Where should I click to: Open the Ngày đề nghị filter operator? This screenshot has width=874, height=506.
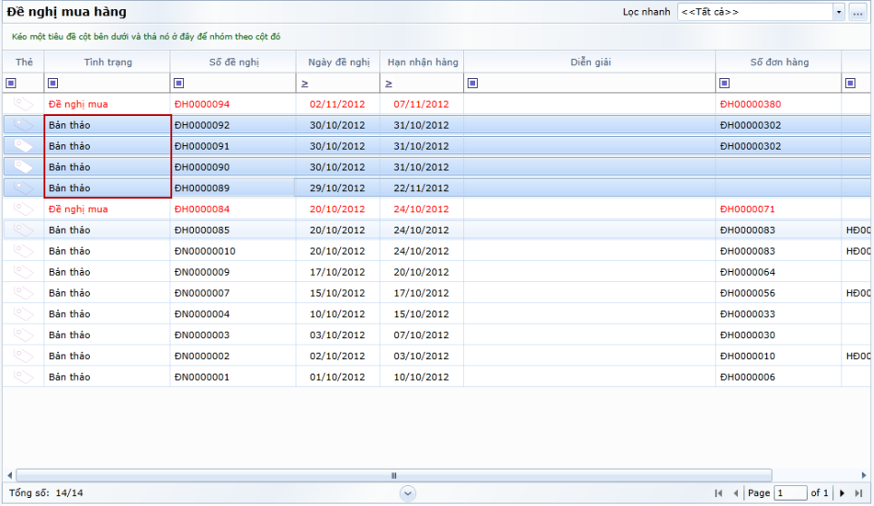click(x=305, y=83)
